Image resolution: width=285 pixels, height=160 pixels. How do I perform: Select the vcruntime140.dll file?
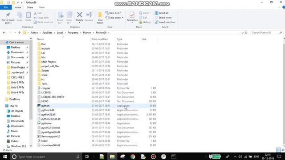coord(50,145)
